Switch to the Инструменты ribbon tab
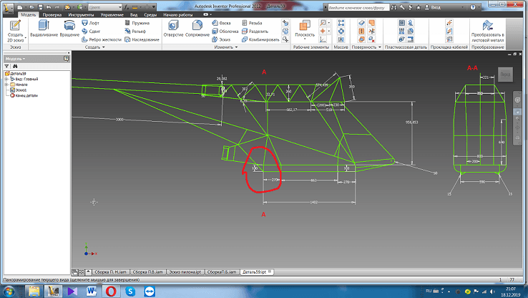 [x=79, y=14]
